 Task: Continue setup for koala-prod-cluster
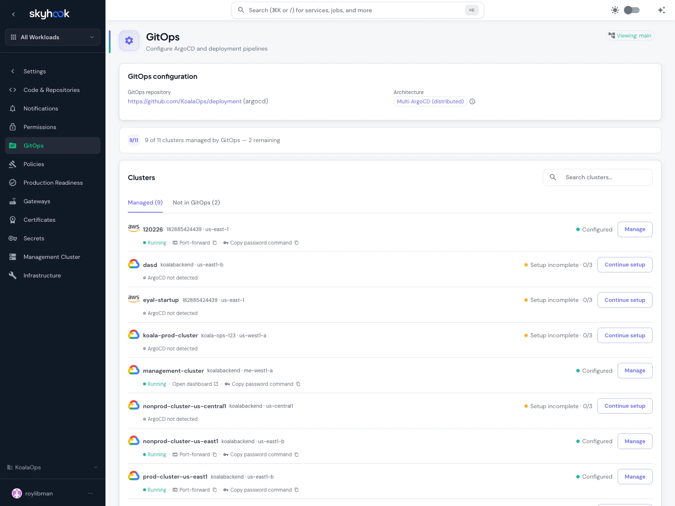pyautogui.click(x=625, y=336)
